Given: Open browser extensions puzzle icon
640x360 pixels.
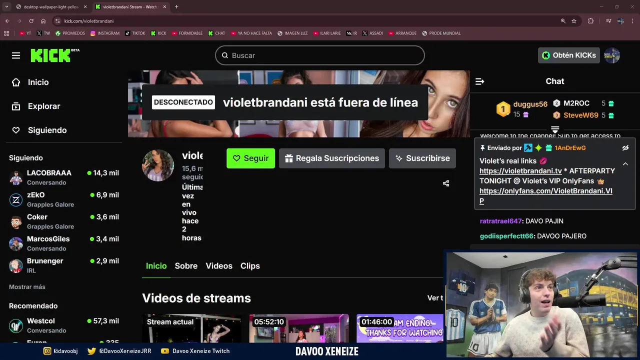Looking at the screenshot, I should click(591, 21).
